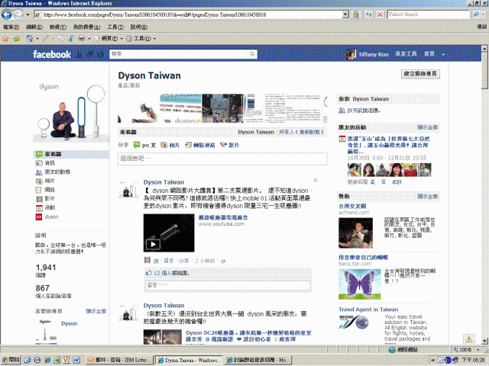The width and height of the screenshot is (489, 366).
Task: Click the Dyson profile picture
Action: tap(71, 111)
